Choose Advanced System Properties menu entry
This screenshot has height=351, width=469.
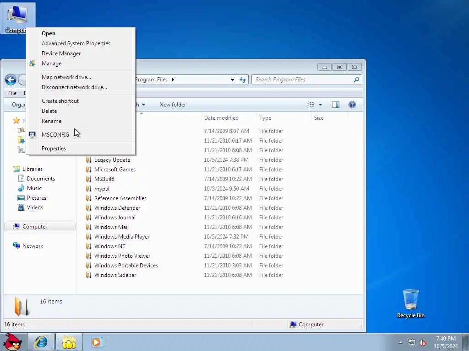point(81,43)
